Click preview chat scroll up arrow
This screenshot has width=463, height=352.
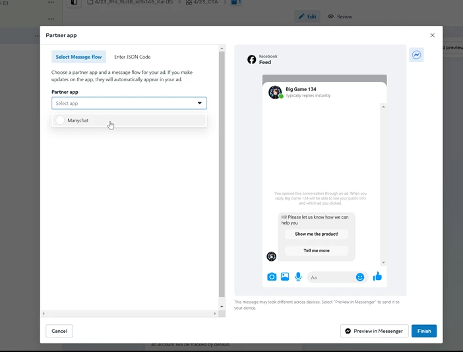click(x=383, y=107)
